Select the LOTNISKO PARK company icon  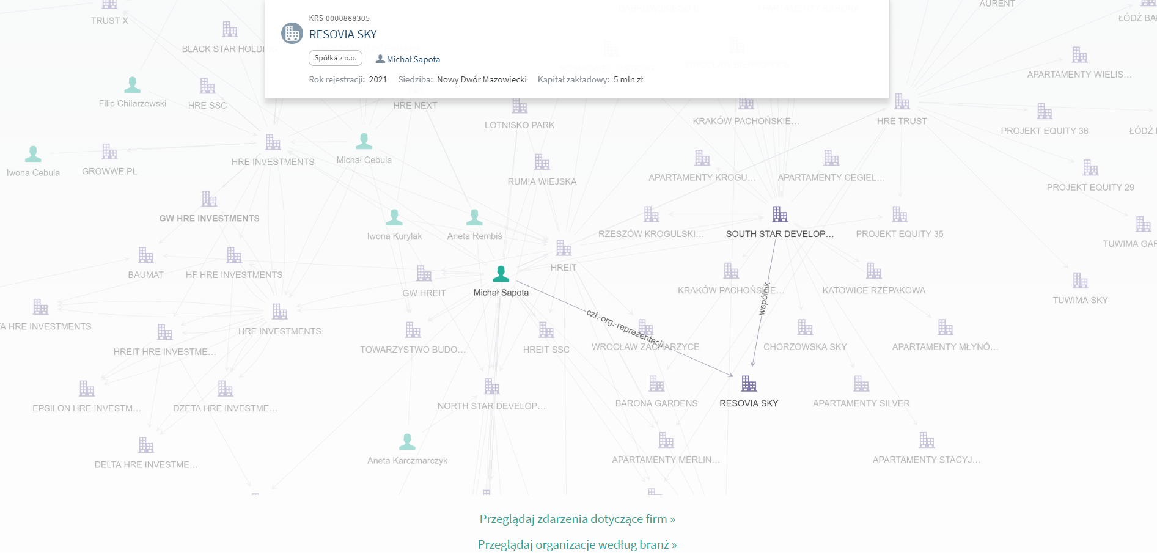click(520, 106)
